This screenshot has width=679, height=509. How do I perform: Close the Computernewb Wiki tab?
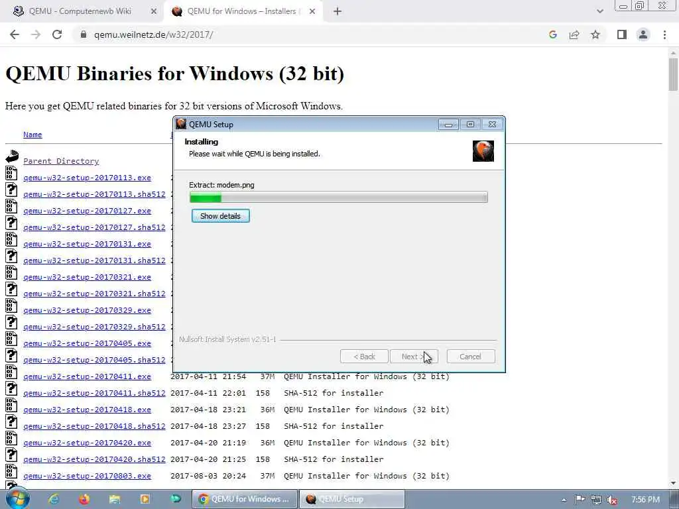click(x=154, y=12)
